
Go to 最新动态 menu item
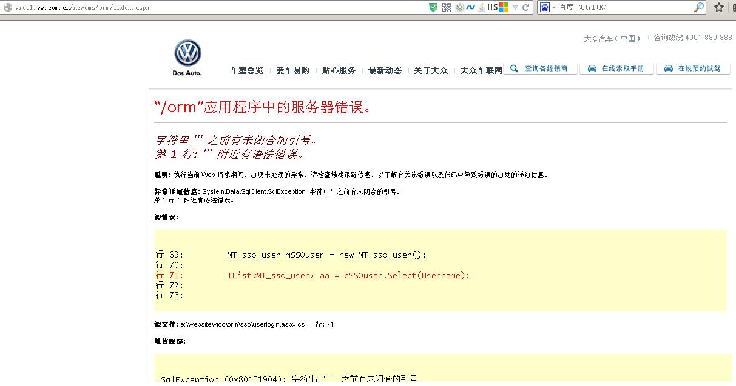click(385, 70)
